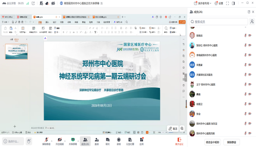
Task: Click the text highlight color button in WPS
Action: pos(90,32)
